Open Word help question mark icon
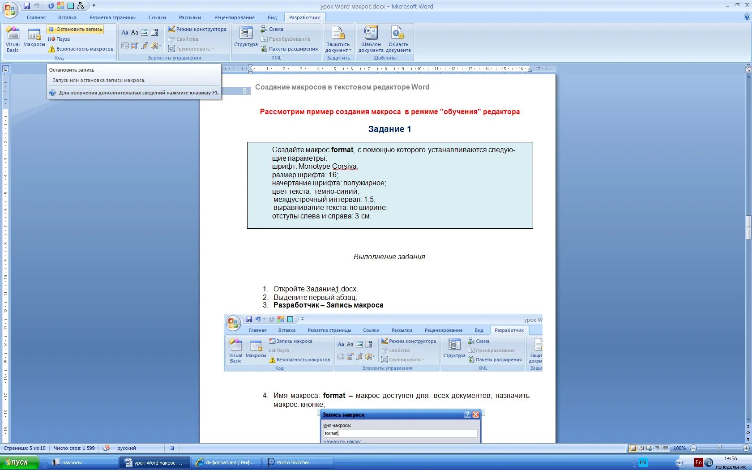 [x=747, y=17]
